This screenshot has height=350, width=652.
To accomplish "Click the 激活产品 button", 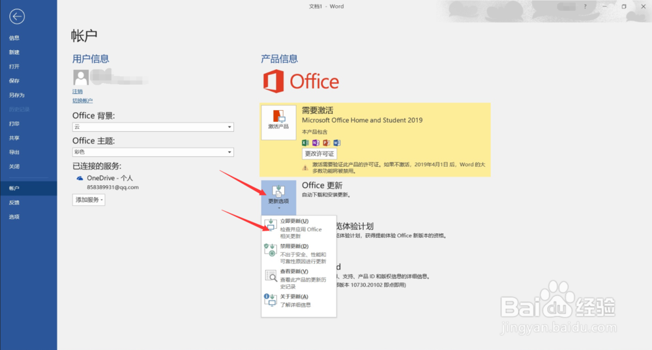I will click(x=278, y=123).
